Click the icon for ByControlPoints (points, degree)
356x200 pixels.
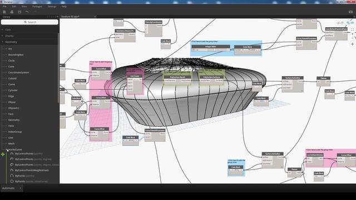point(12,159)
